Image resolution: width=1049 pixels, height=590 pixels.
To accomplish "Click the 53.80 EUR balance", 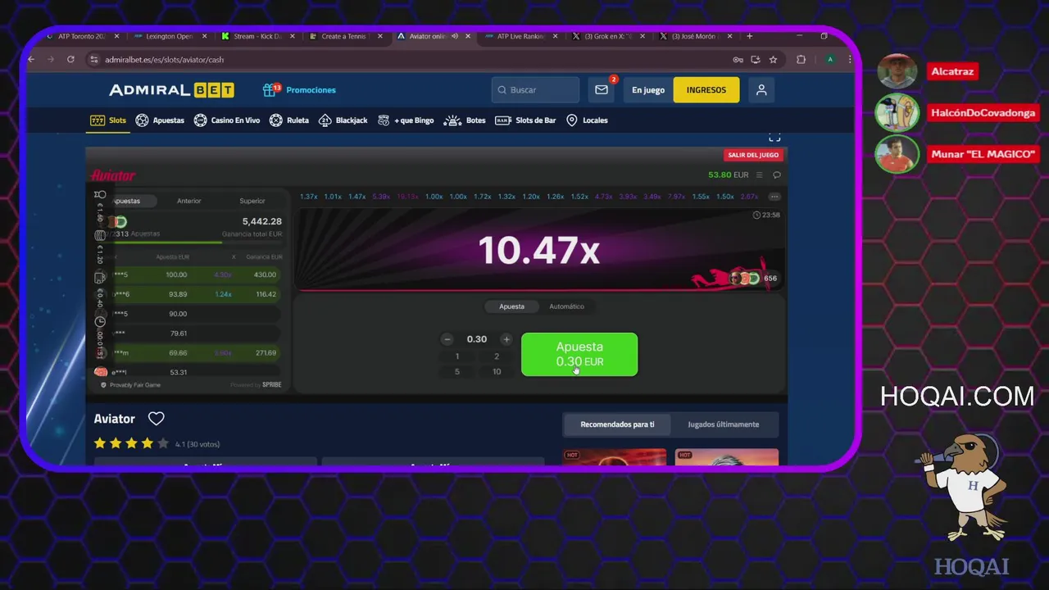I will [729, 175].
